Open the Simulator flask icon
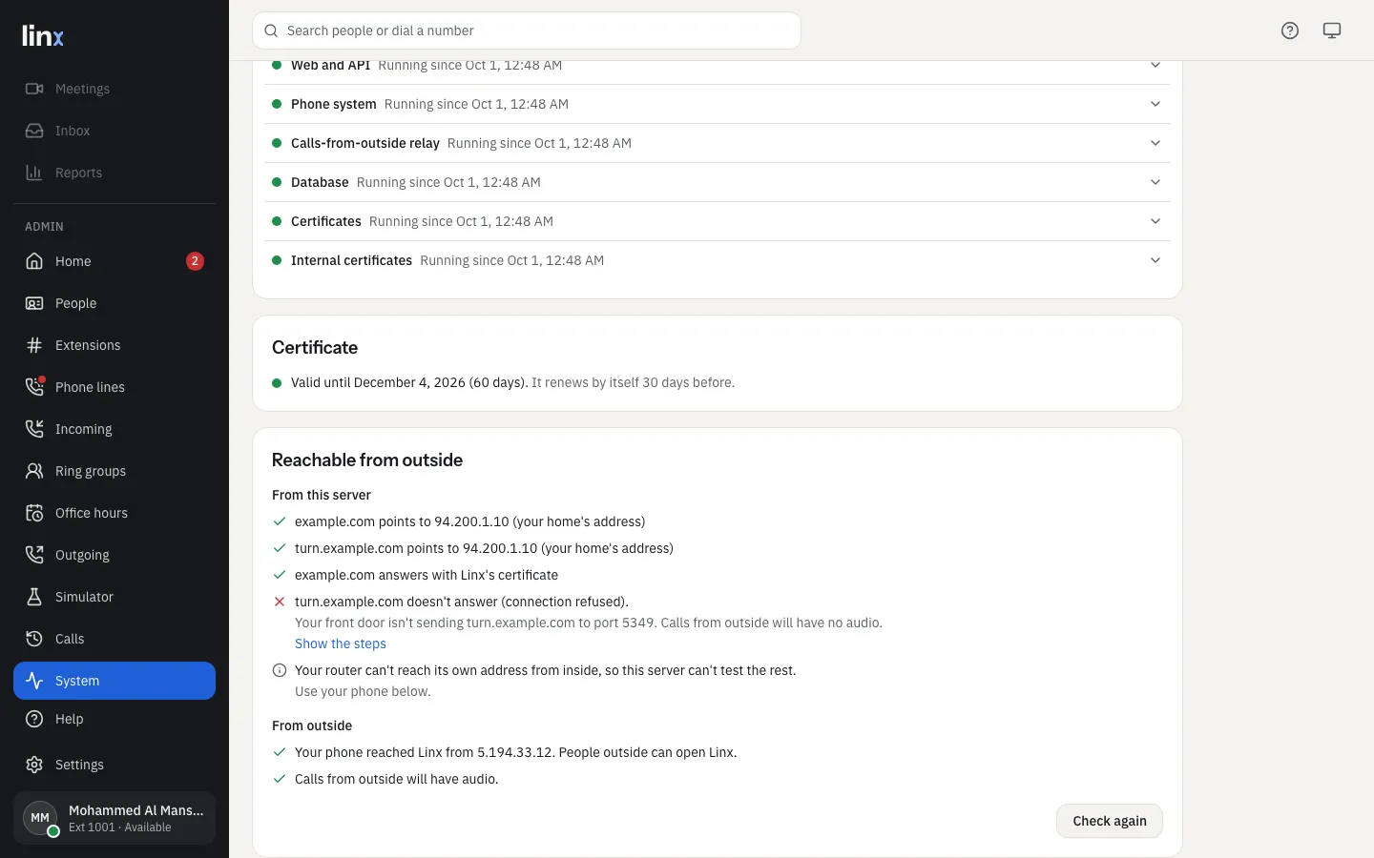This screenshot has width=1374, height=858. 34,597
